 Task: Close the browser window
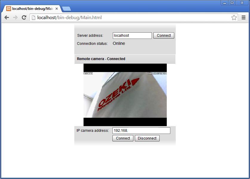(242, 3)
